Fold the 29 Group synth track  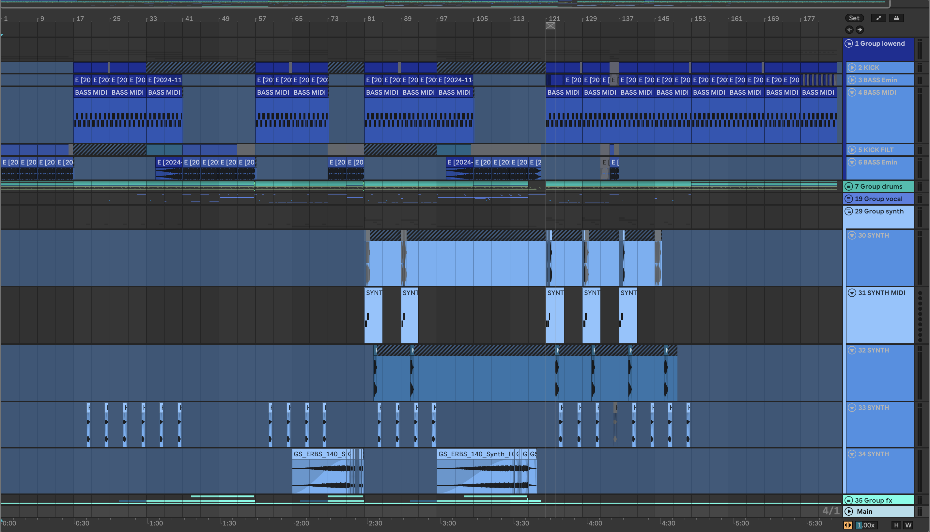pos(849,211)
